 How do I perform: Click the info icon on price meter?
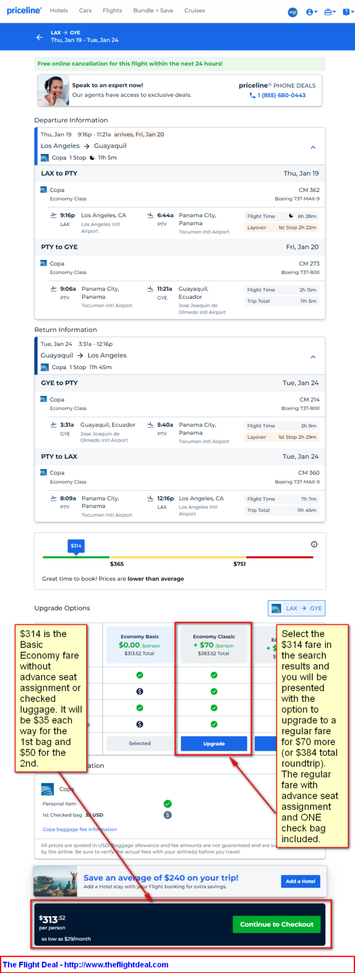click(314, 544)
